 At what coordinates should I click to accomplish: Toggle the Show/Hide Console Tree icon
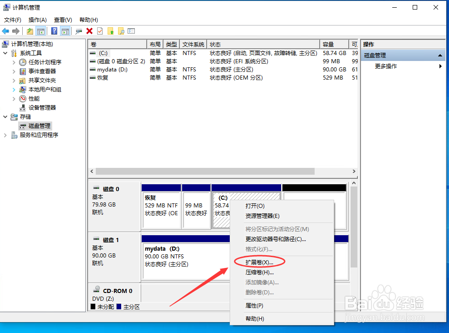41,31
